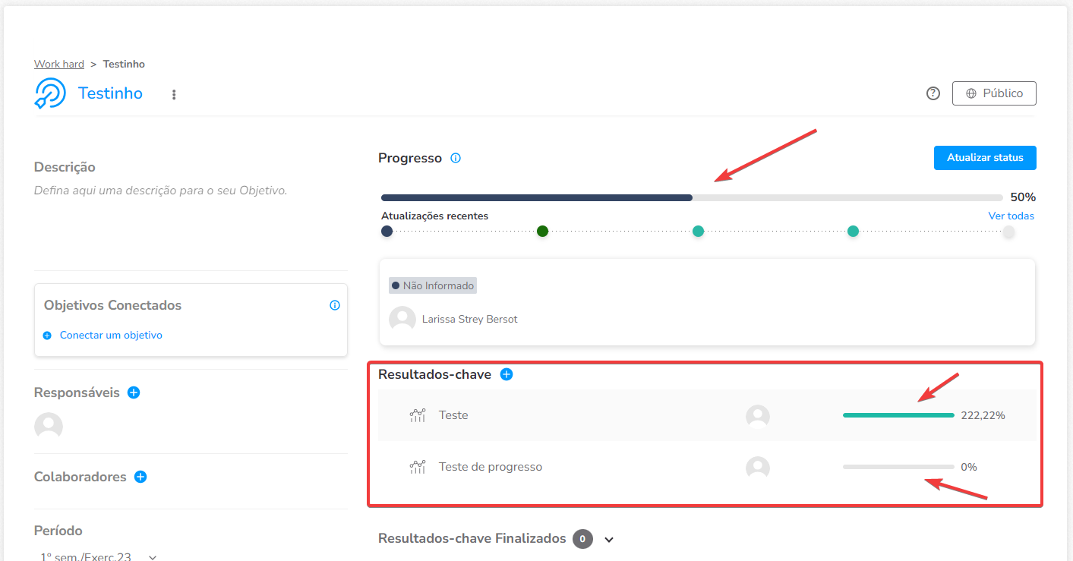Open the Período semester dropdown

(x=99, y=556)
